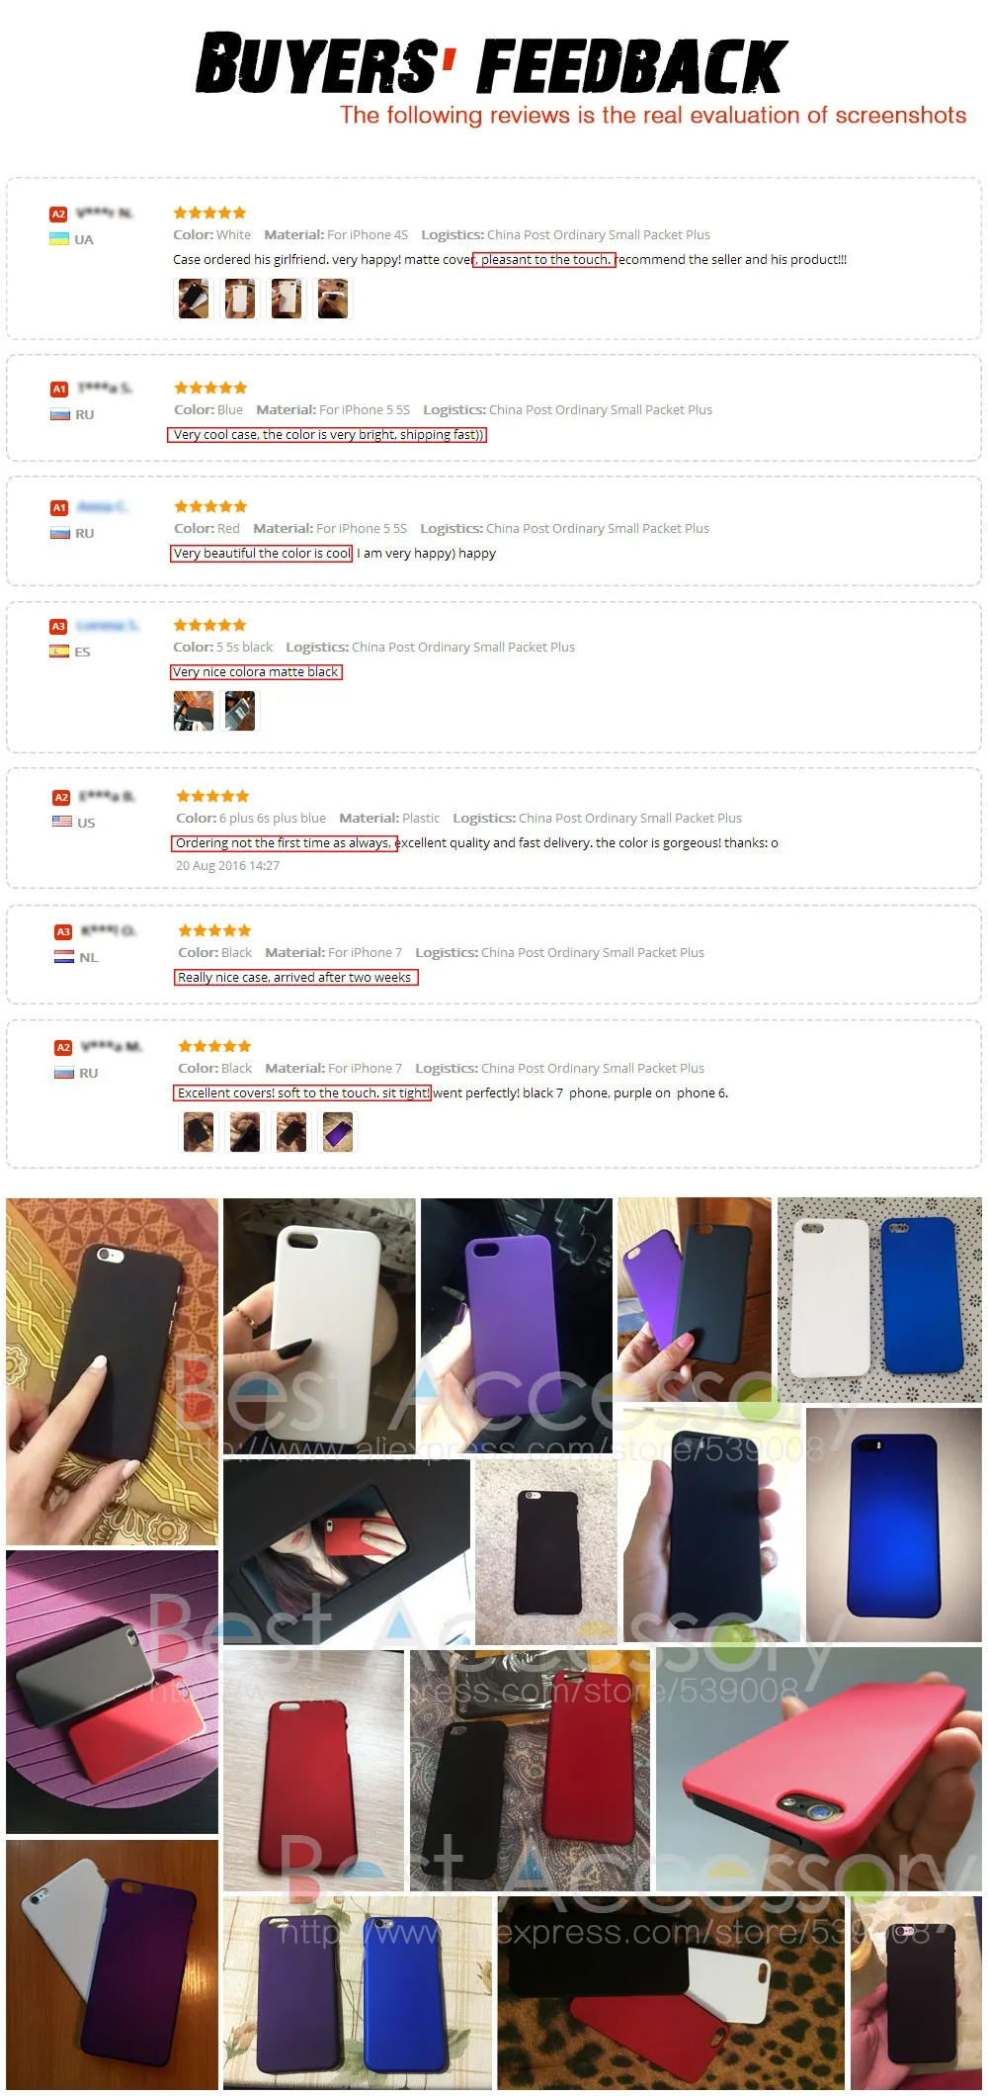Click the white and blue cases photo
This screenshot has height=2096, width=988.
[x=879, y=1300]
